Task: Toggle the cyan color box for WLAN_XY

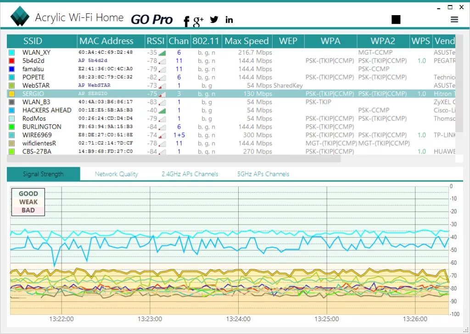Action: 11,52
